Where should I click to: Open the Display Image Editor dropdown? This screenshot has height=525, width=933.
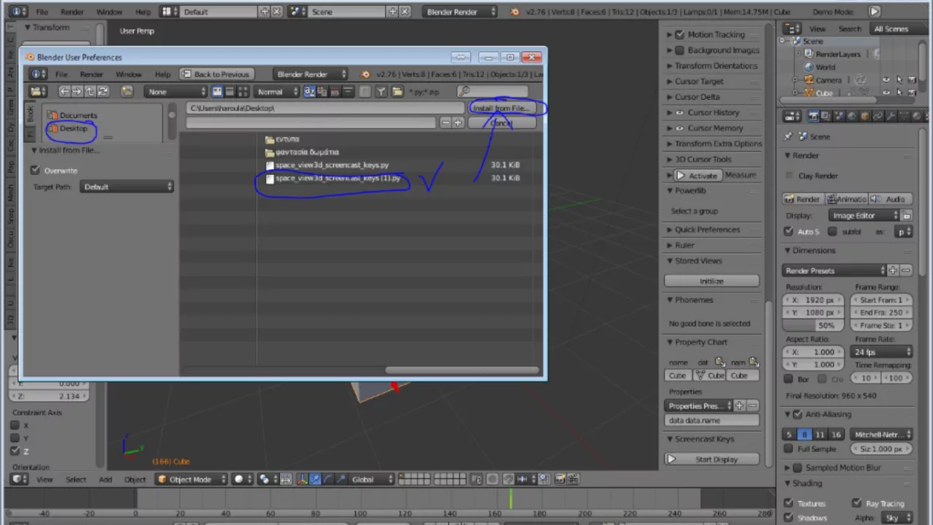click(x=864, y=215)
